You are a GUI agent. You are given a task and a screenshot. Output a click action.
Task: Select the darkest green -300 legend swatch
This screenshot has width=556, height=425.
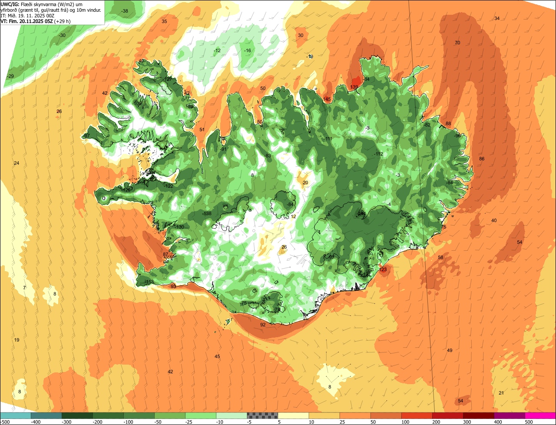point(77,415)
